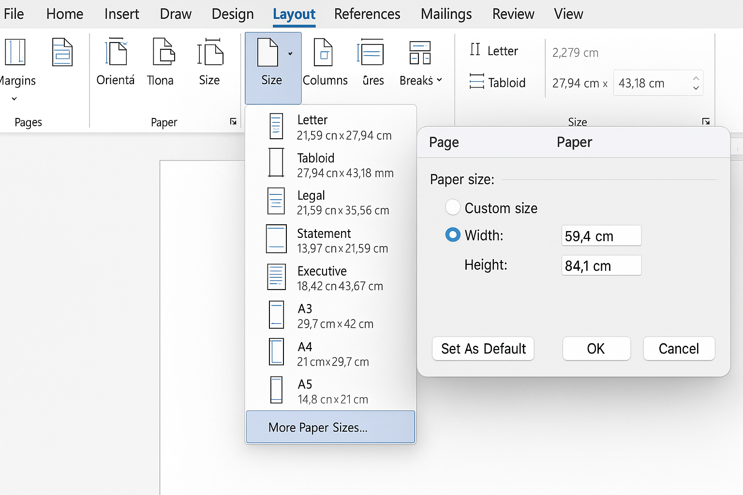Choose Legal paper icon in list

(276, 201)
